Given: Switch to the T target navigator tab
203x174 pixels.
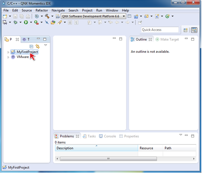Looking at the screenshot, I should [x=26, y=39].
